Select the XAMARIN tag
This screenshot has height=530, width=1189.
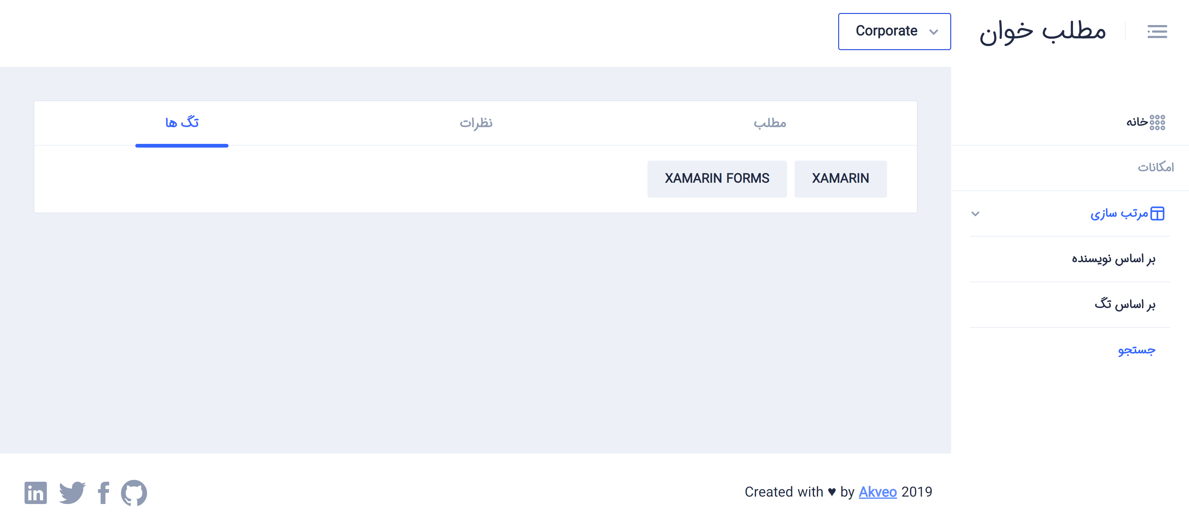tap(840, 179)
